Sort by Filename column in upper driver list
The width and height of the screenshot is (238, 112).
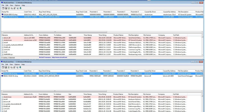12,35
